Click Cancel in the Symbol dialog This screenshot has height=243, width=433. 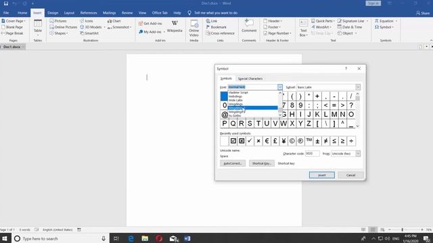[x=350, y=175]
